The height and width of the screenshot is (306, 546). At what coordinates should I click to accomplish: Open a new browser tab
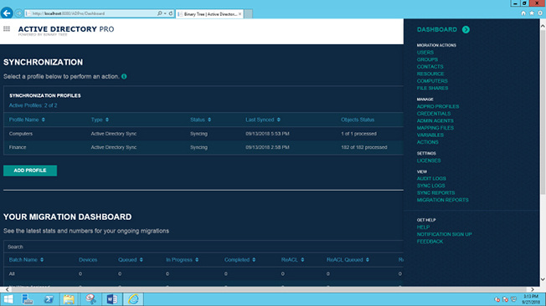(248, 14)
